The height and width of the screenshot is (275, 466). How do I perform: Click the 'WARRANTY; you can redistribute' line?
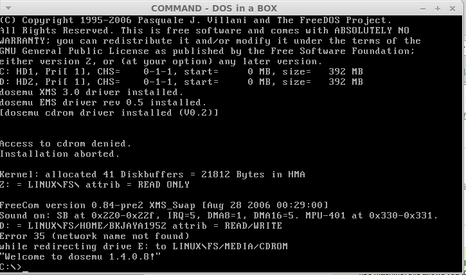[x=210, y=40]
